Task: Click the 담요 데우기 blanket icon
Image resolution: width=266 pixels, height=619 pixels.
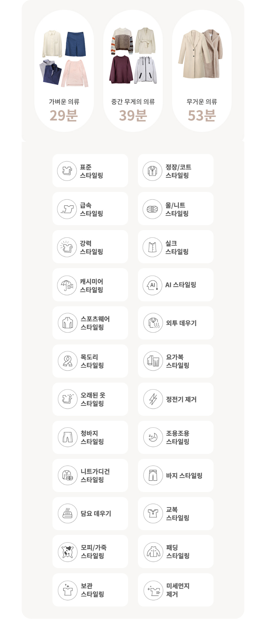Action: pyautogui.click(x=67, y=513)
